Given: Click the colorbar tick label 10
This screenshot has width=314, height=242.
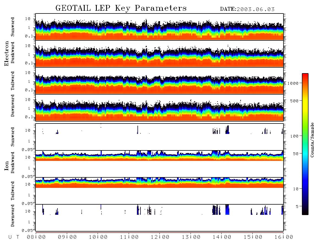Looking at the screenshot, I should tap(296, 189).
